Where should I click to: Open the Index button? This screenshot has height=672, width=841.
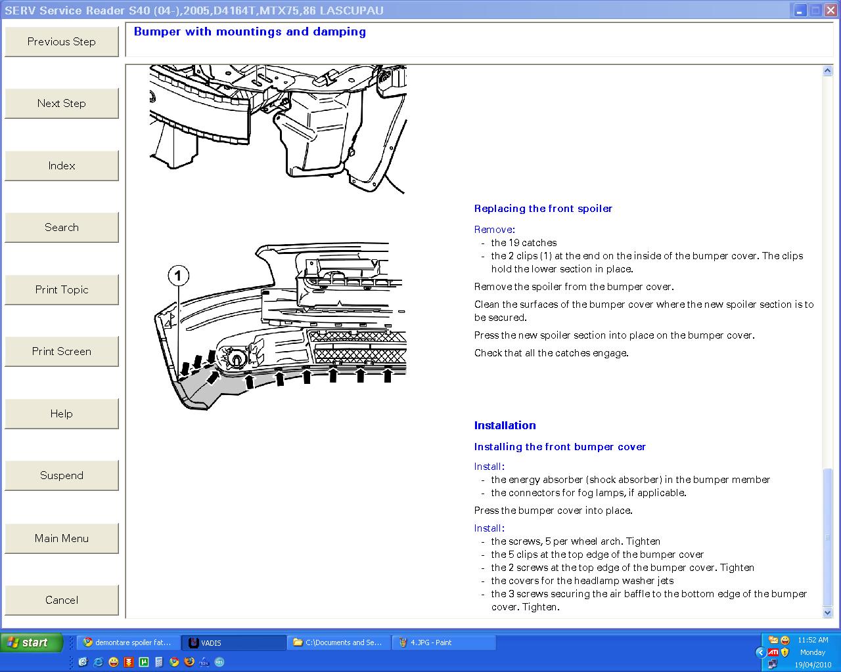tap(62, 165)
